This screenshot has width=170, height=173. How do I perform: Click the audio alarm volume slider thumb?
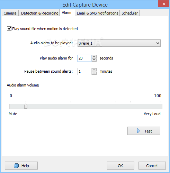[26, 106]
